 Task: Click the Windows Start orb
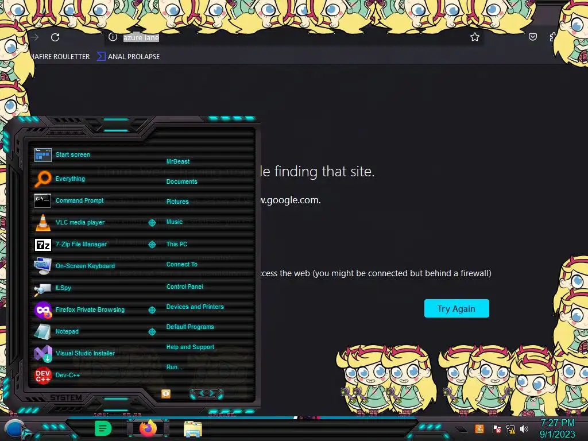click(x=16, y=430)
